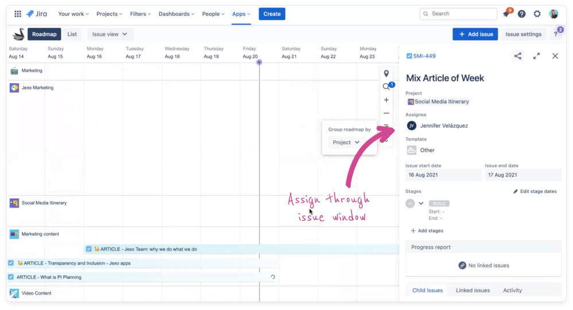573x310 pixels.
Task: Open the help question mark icon
Action: 521,14
